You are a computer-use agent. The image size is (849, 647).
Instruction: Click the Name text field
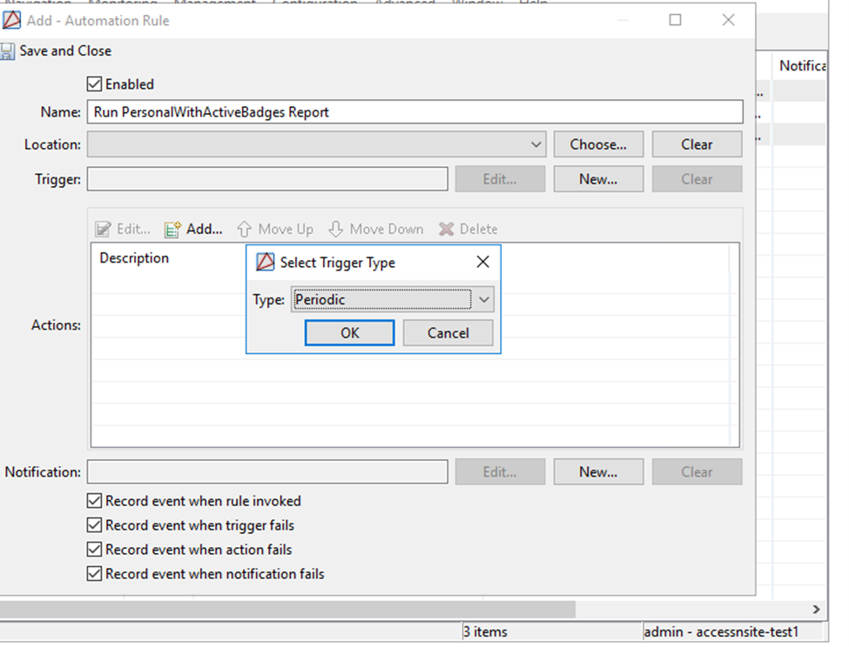coord(414,112)
